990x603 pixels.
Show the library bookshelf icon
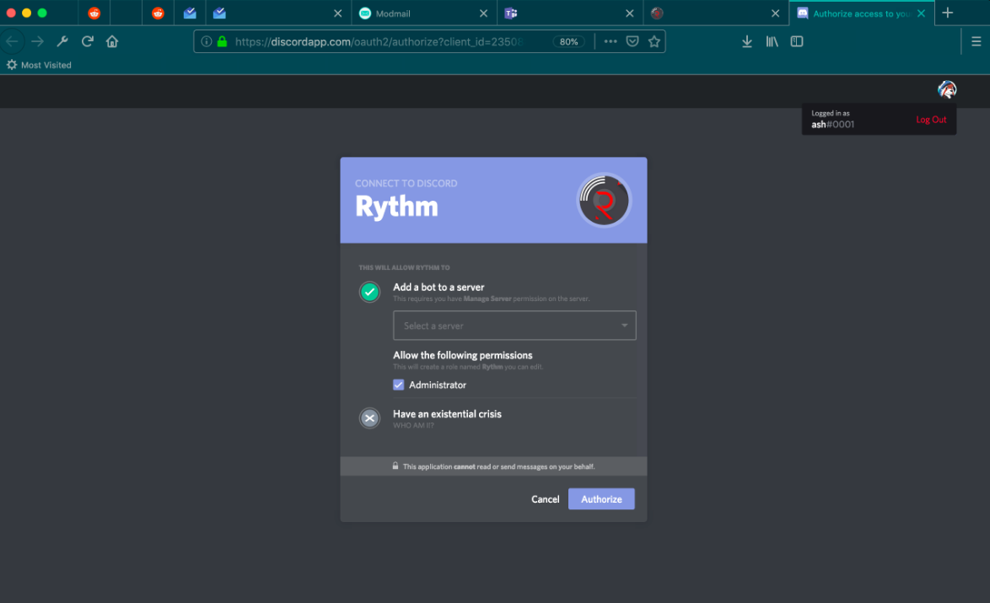(x=772, y=41)
